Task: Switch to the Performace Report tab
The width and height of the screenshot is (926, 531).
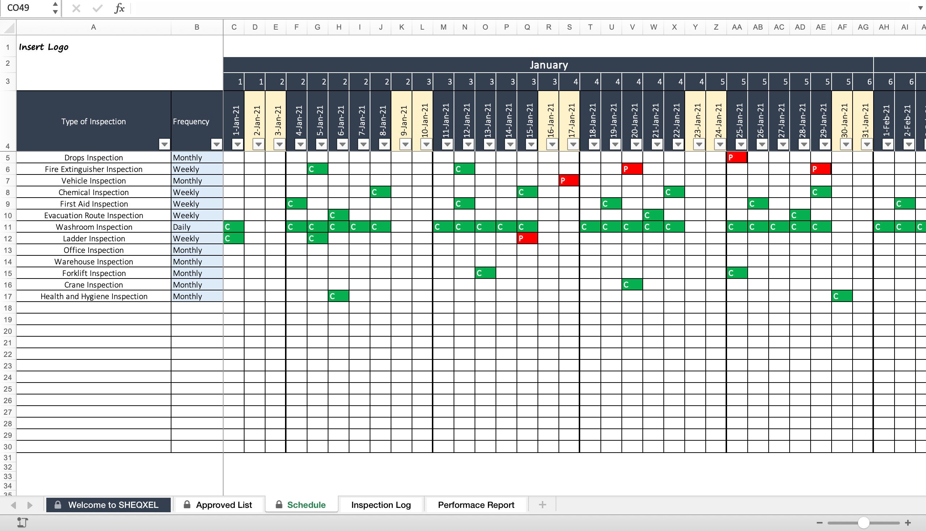Action: click(476, 505)
